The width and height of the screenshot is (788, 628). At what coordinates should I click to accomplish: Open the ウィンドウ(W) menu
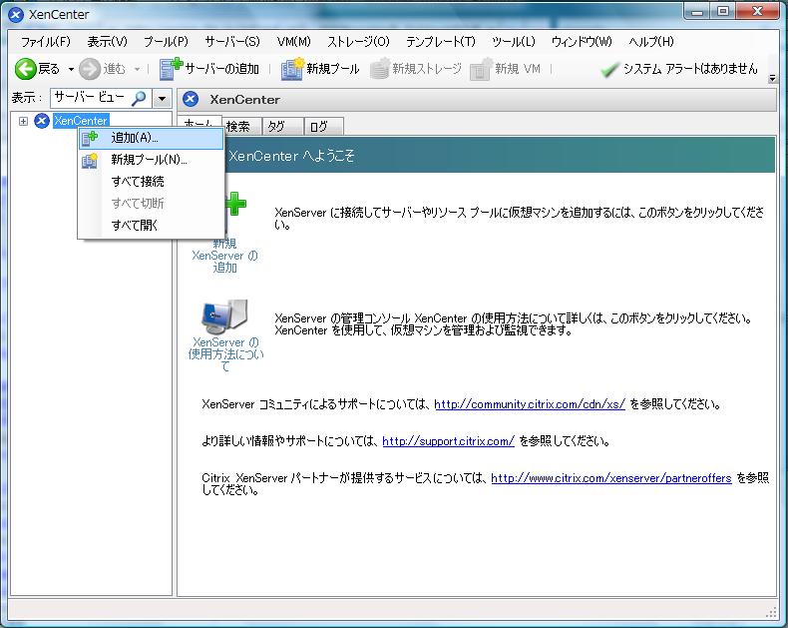coord(582,41)
